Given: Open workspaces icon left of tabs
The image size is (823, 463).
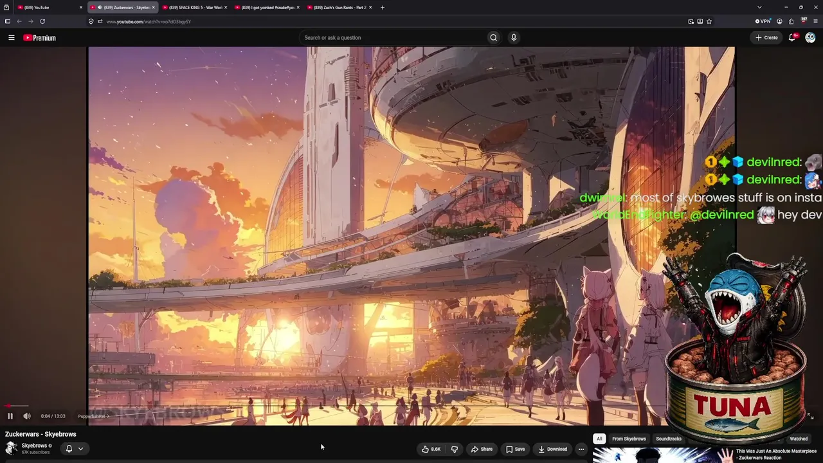Looking at the screenshot, I should (6, 7).
